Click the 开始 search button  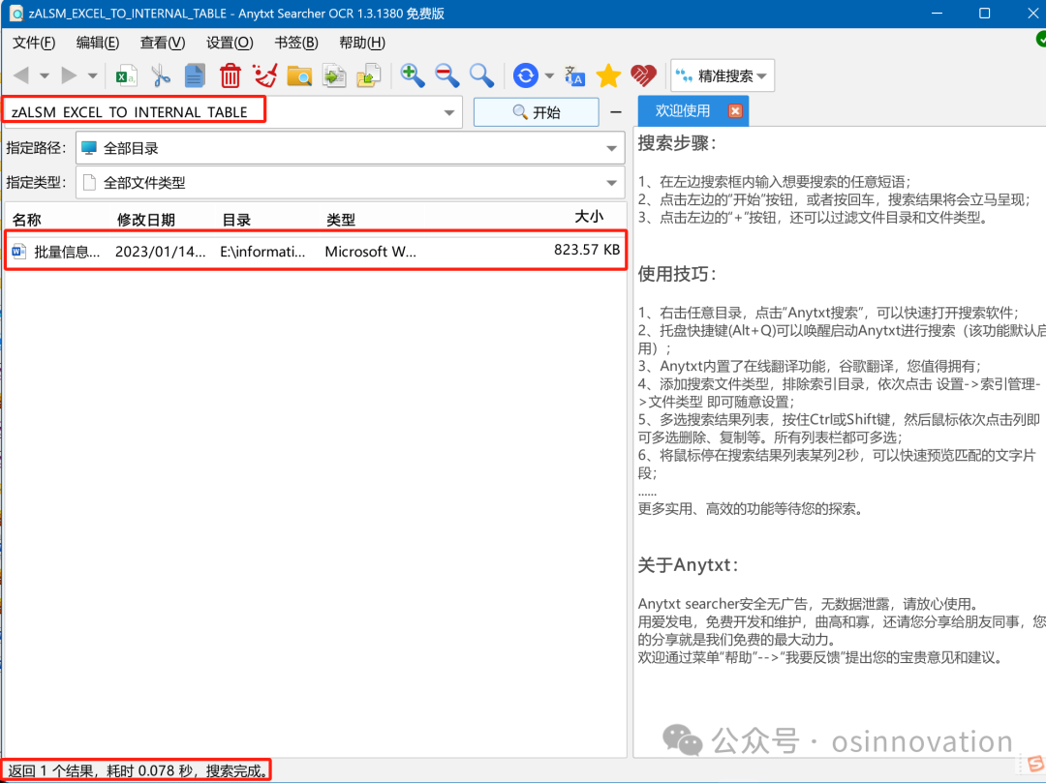[x=536, y=112]
